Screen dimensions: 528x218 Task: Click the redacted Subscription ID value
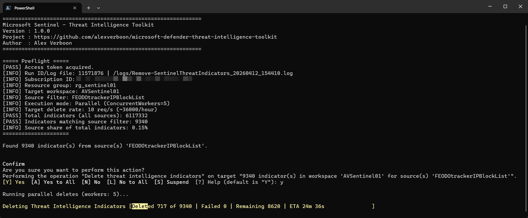click(x=134, y=79)
